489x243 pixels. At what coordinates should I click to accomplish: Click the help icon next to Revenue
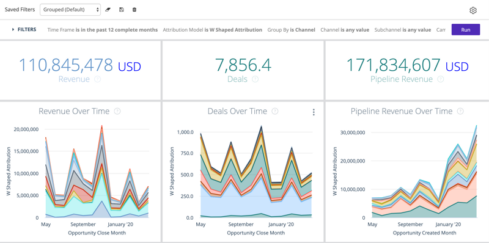[98, 79]
